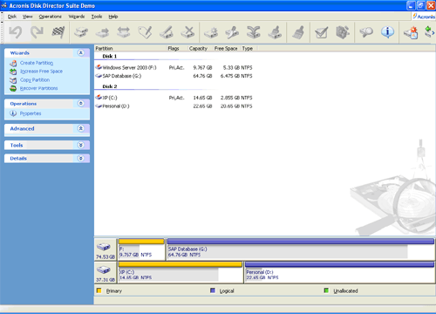
Task: Select SAP Database (G:) block in disk map
Action: pyautogui.click(x=301, y=249)
